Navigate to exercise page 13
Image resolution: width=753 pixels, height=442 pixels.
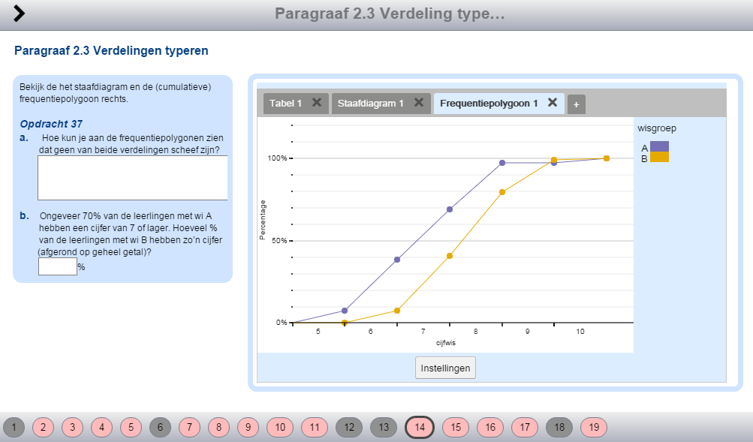pyautogui.click(x=383, y=427)
